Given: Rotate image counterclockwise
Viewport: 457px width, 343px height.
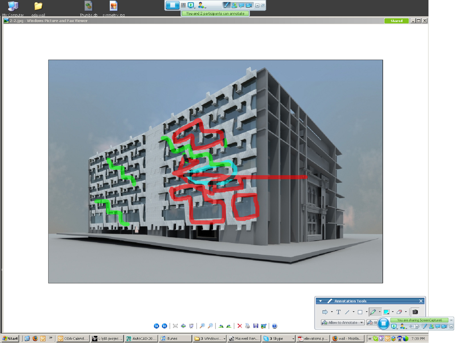Looking at the screenshot, I should click(229, 326).
